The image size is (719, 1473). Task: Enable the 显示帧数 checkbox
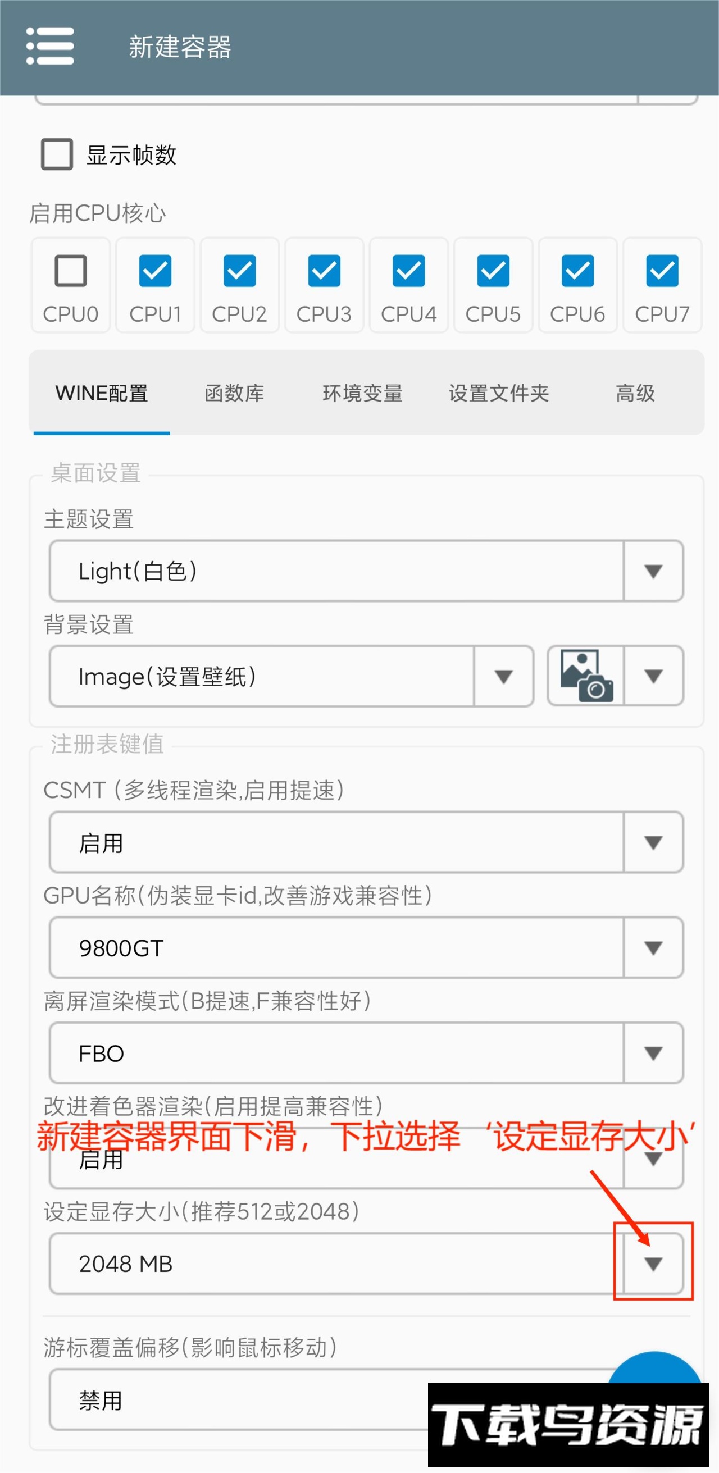tap(57, 154)
